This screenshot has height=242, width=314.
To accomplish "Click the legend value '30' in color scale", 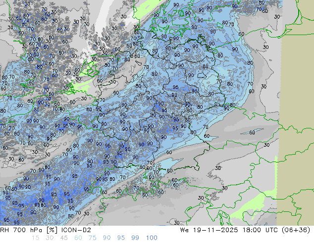I will pyautogui.click(x=50, y=238).
